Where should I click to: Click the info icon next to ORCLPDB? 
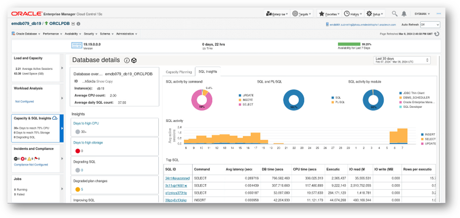(78, 24)
